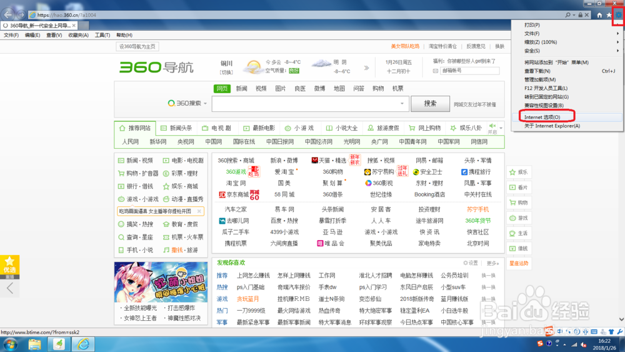Switch to the 地图 search tab
625x352 pixels.
pyautogui.click(x=339, y=89)
